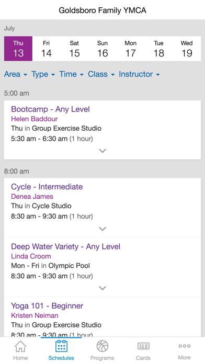Click the 5:00 am section header

(x=17, y=93)
